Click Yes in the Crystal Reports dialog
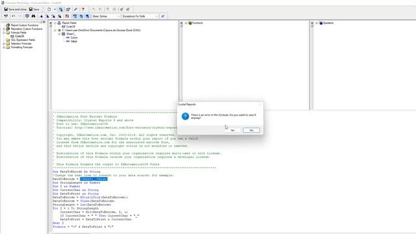 pos(233,130)
